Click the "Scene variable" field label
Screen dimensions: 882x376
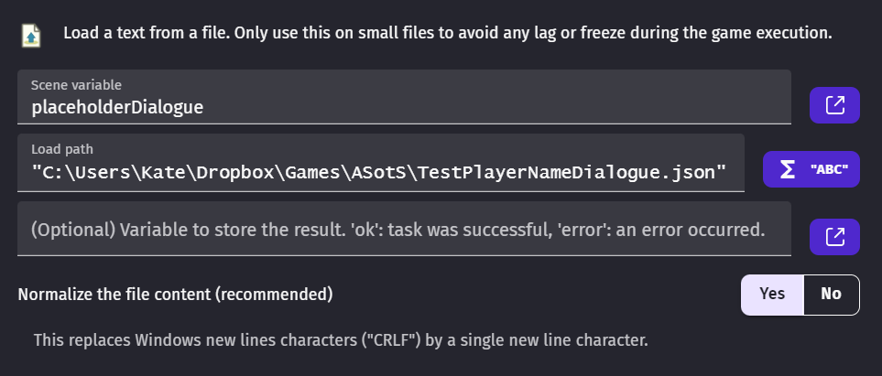(76, 85)
